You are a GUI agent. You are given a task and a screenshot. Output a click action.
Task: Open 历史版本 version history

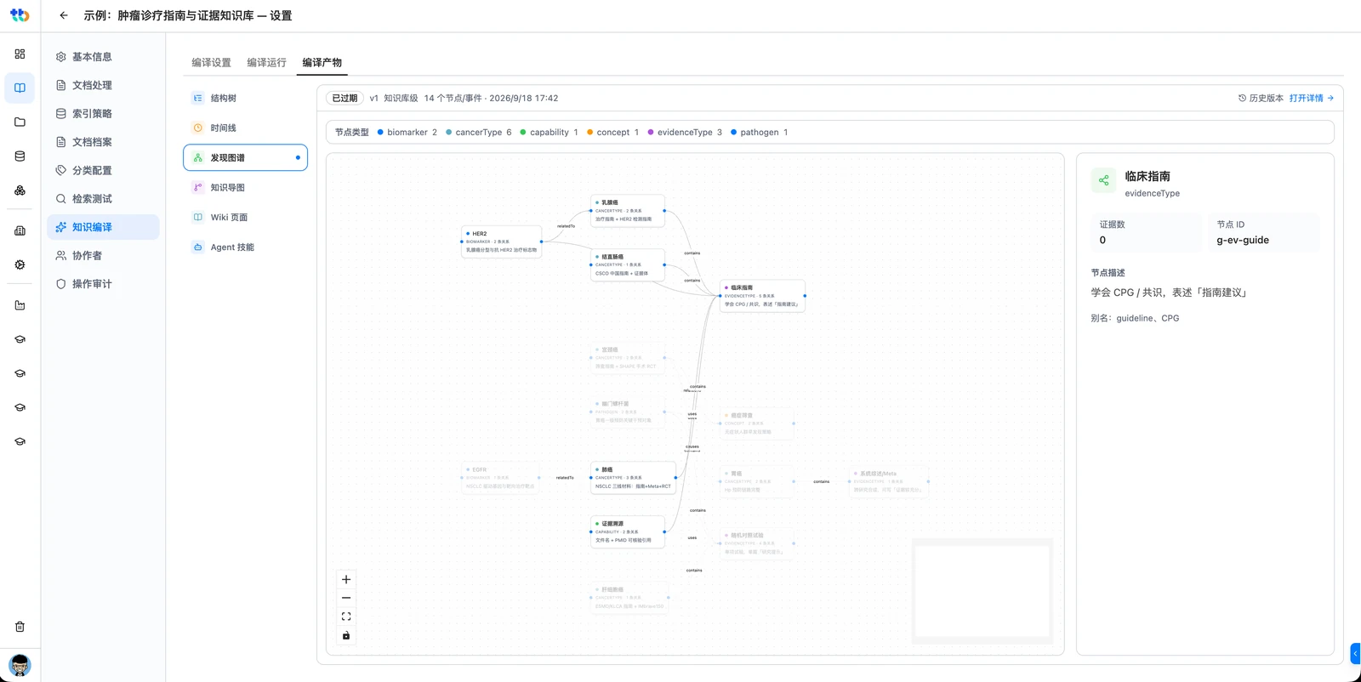1261,99
